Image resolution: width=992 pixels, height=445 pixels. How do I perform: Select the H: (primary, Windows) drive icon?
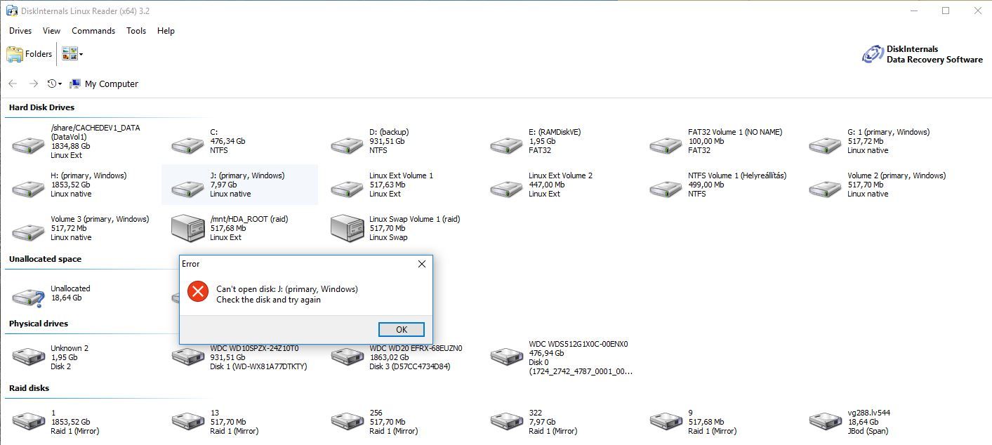[28, 189]
